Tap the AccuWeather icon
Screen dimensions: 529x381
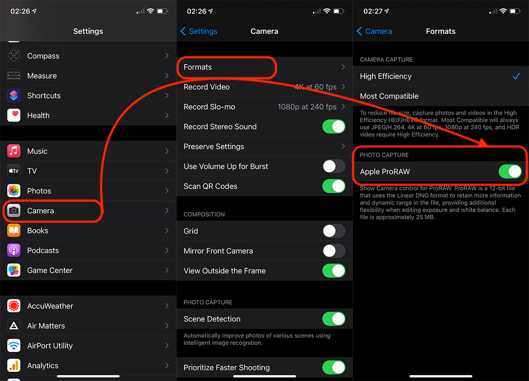[x=14, y=306]
